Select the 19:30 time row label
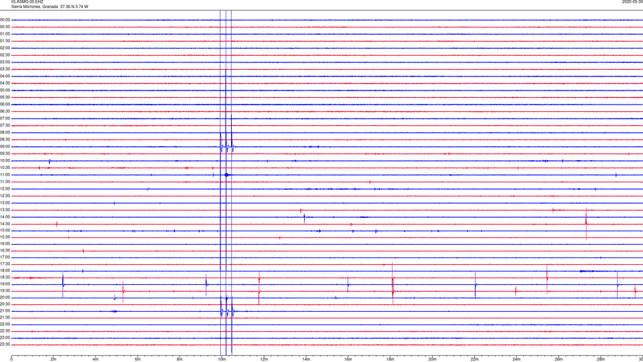 tap(5, 290)
